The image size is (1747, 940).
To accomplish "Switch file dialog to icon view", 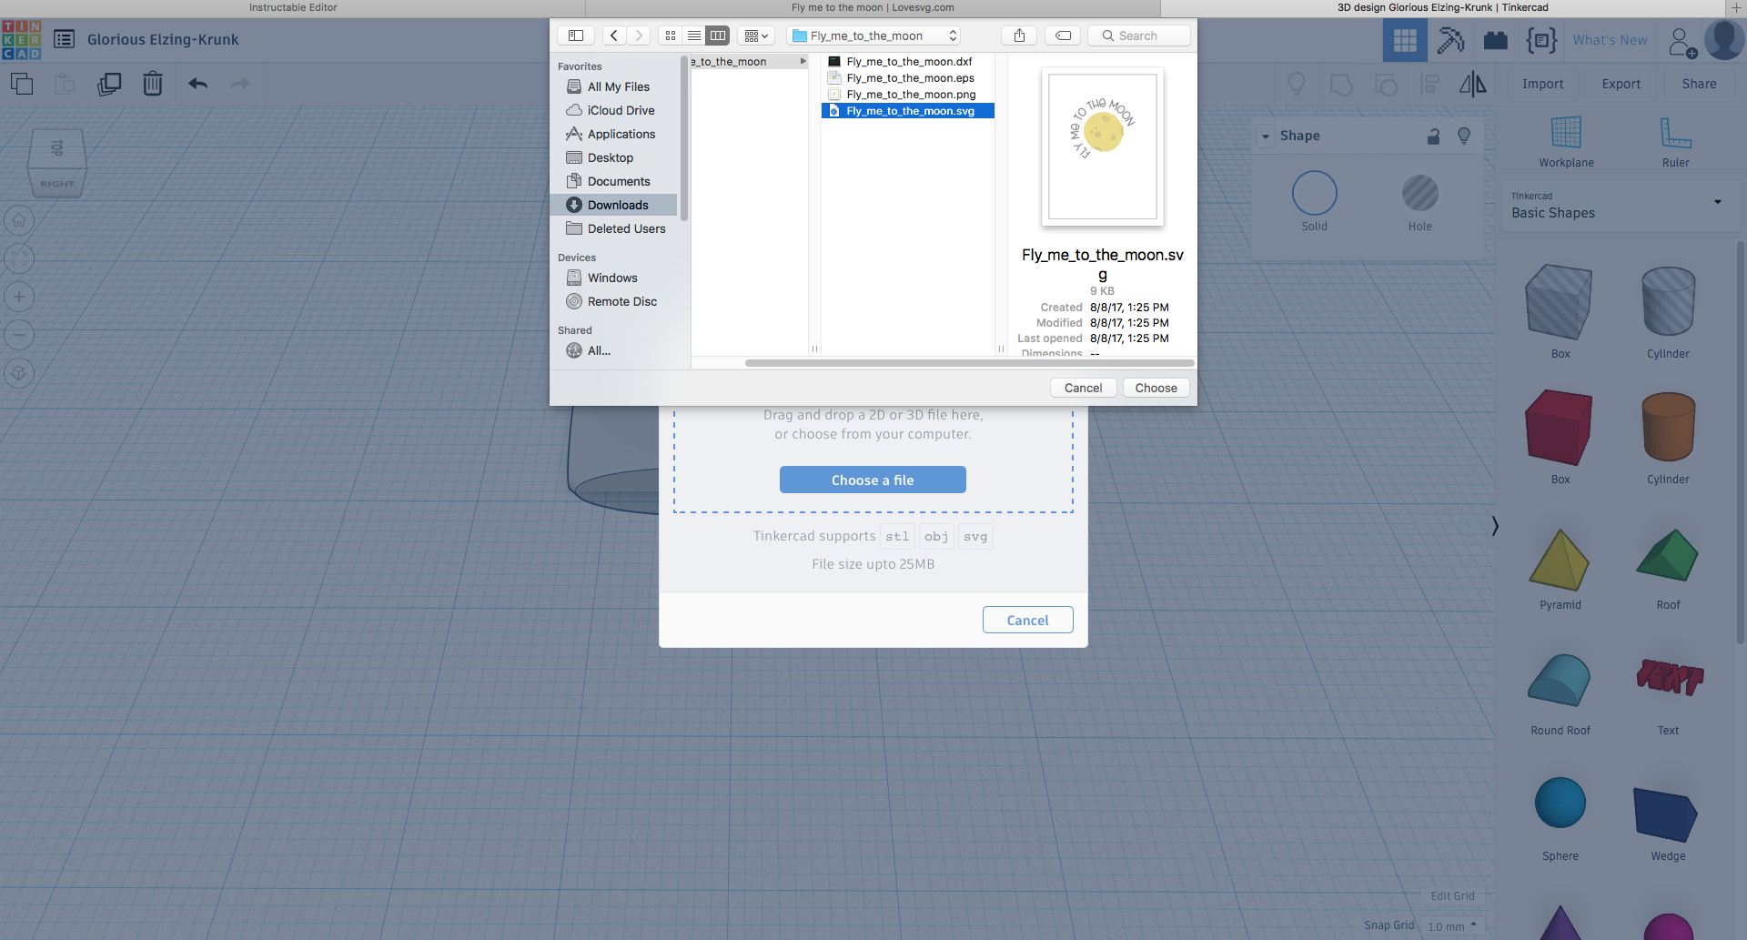I will 671,35.
